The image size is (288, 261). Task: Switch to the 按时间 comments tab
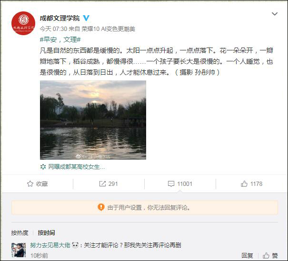tap(46, 232)
